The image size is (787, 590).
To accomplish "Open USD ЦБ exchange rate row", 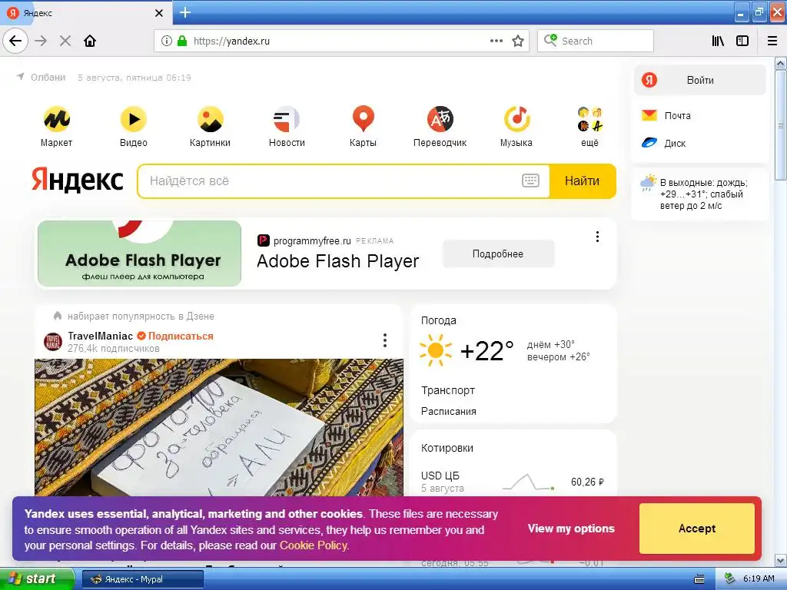I will pos(513,482).
